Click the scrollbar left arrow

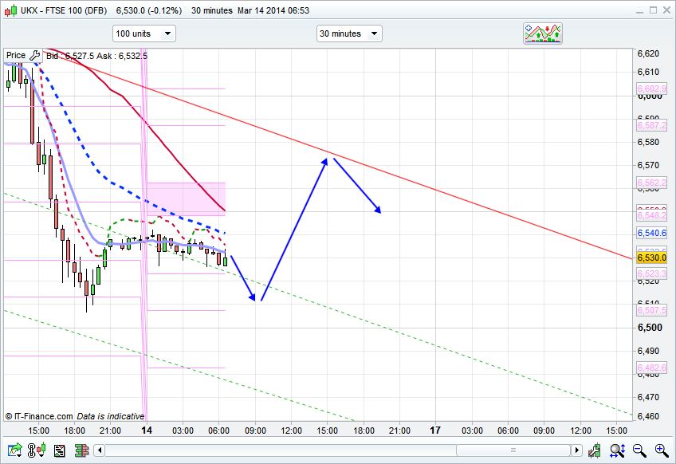point(99,451)
